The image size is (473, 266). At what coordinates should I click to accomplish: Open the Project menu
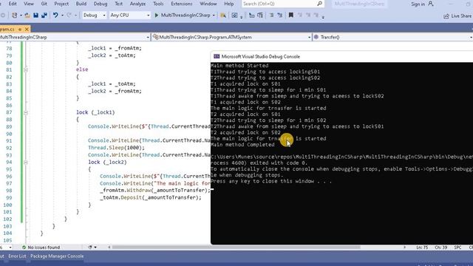[61, 4]
